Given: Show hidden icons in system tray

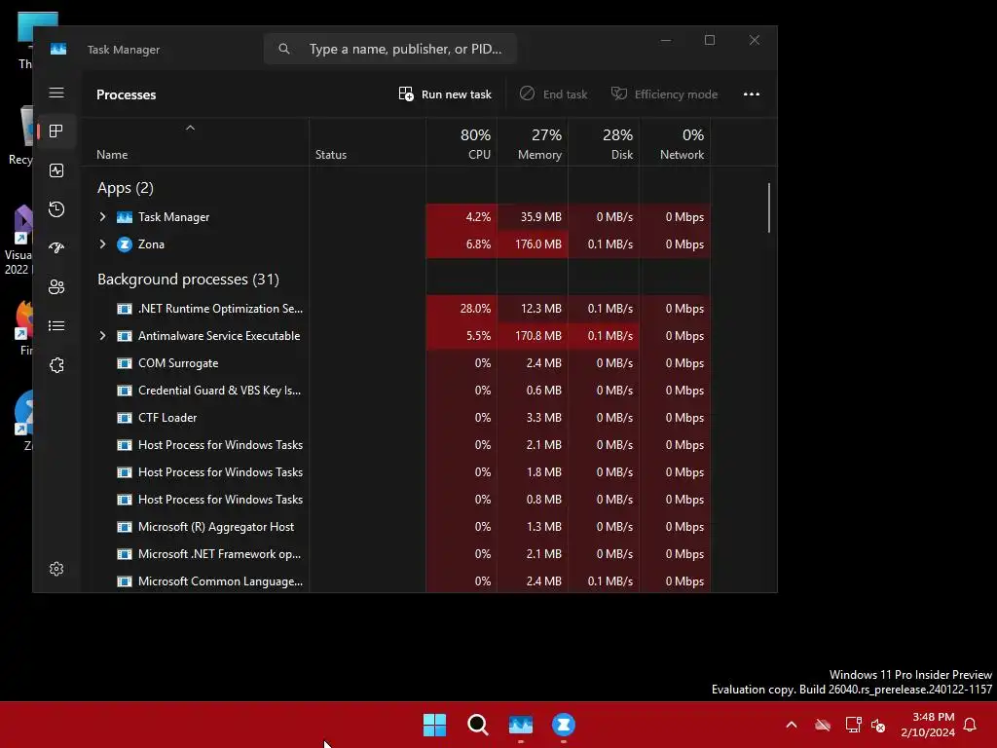Looking at the screenshot, I should click(x=792, y=725).
